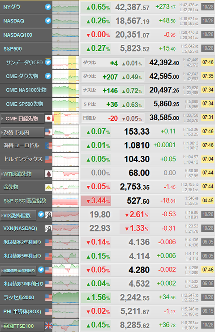Click the 07:46 timestamp on サンデーダウCFD row

[208, 62]
